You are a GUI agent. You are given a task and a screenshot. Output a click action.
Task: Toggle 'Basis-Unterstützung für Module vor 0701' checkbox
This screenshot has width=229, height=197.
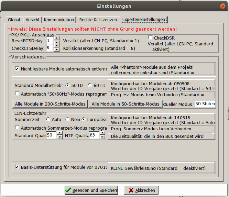pos(17,167)
